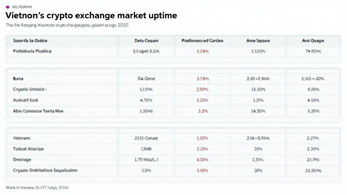Click the "Crypots Untalin" row label

click(30, 89)
